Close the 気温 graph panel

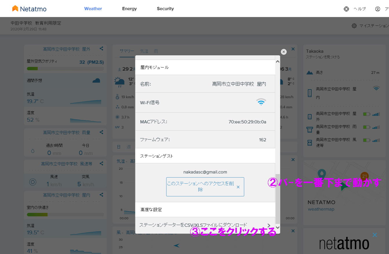[293, 160]
